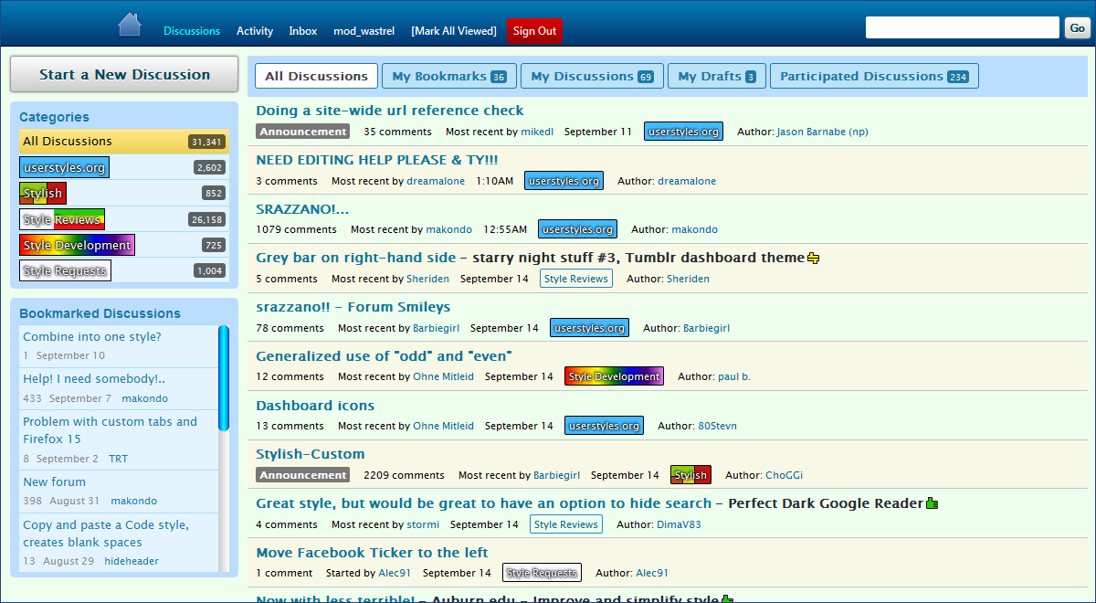Click hideheader username in bookmarks

click(131, 561)
